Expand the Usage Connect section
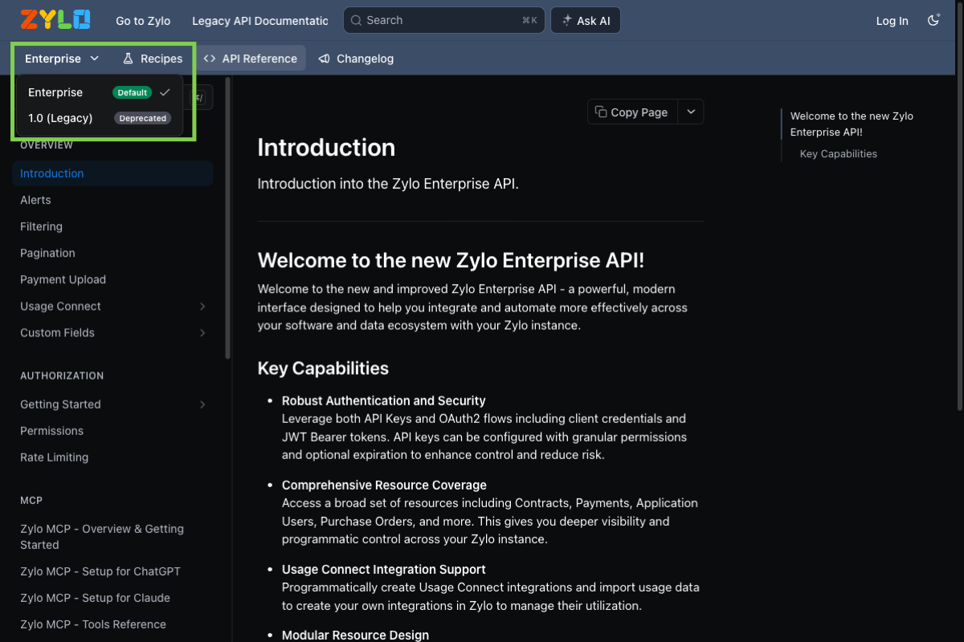This screenshot has height=642, width=964. 202,307
